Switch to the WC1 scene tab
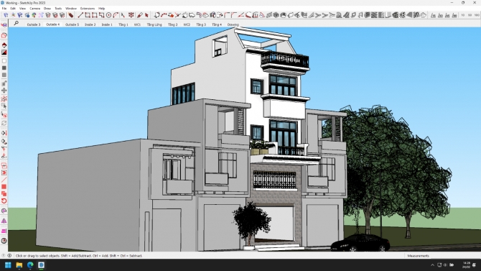Image resolution: width=481 pixels, height=271 pixels. (x=137, y=24)
